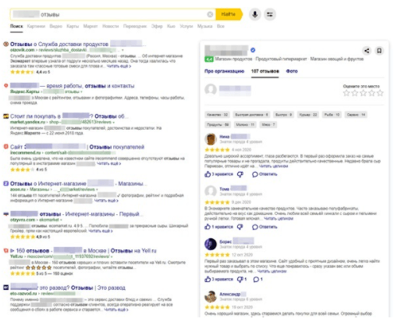This screenshot has width=394, height=322.
Task: Click the Yell.ru result favicon
Action: tap(5, 251)
